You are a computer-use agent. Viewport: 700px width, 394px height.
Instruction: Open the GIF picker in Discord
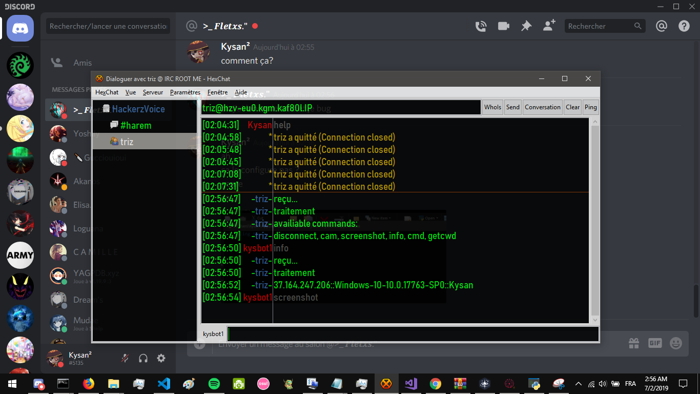[655, 343]
